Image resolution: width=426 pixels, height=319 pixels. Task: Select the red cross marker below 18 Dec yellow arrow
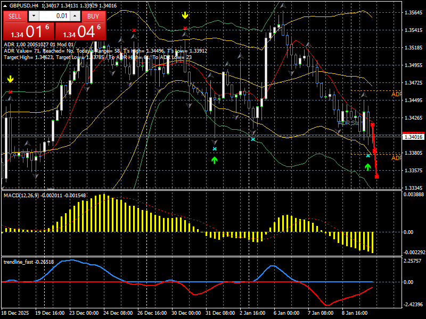10,92
